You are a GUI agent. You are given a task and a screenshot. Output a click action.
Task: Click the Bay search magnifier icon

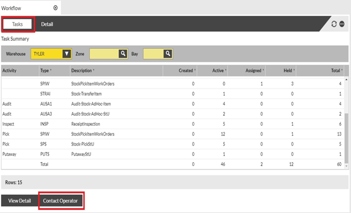[168, 53]
